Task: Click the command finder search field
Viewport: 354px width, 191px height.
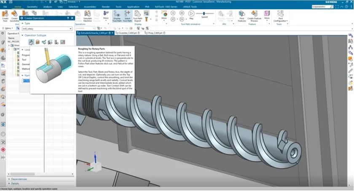Action: coord(321,7)
